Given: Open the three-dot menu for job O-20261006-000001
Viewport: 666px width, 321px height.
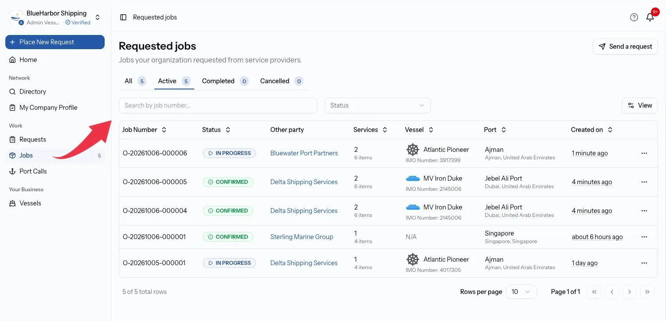Looking at the screenshot, I should [x=644, y=237].
